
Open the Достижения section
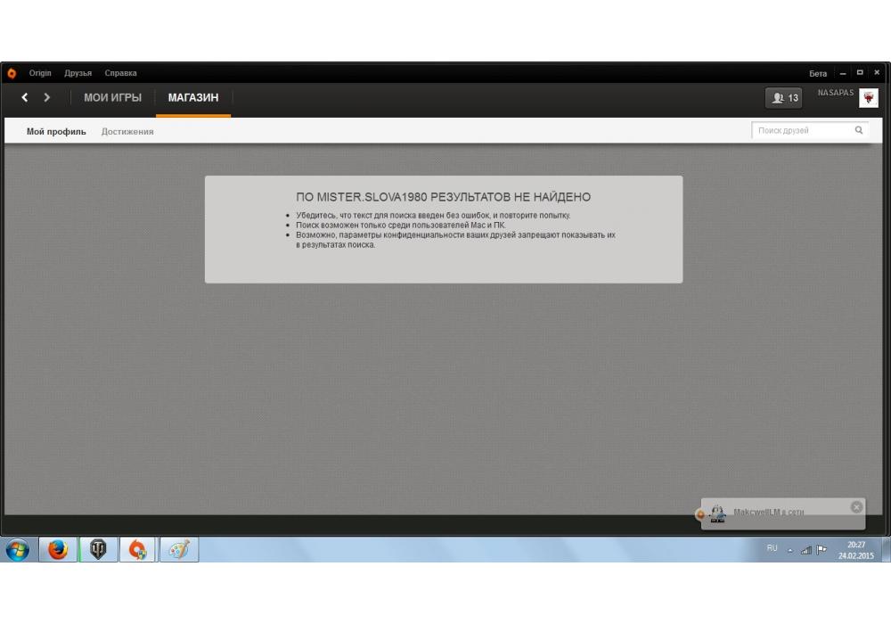(x=127, y=131)
